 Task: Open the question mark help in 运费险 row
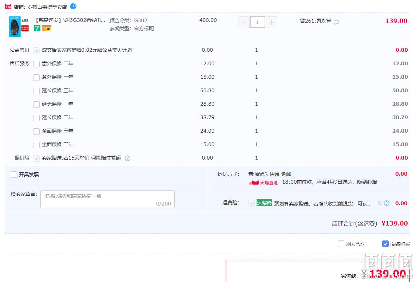(x=387, y=203)
